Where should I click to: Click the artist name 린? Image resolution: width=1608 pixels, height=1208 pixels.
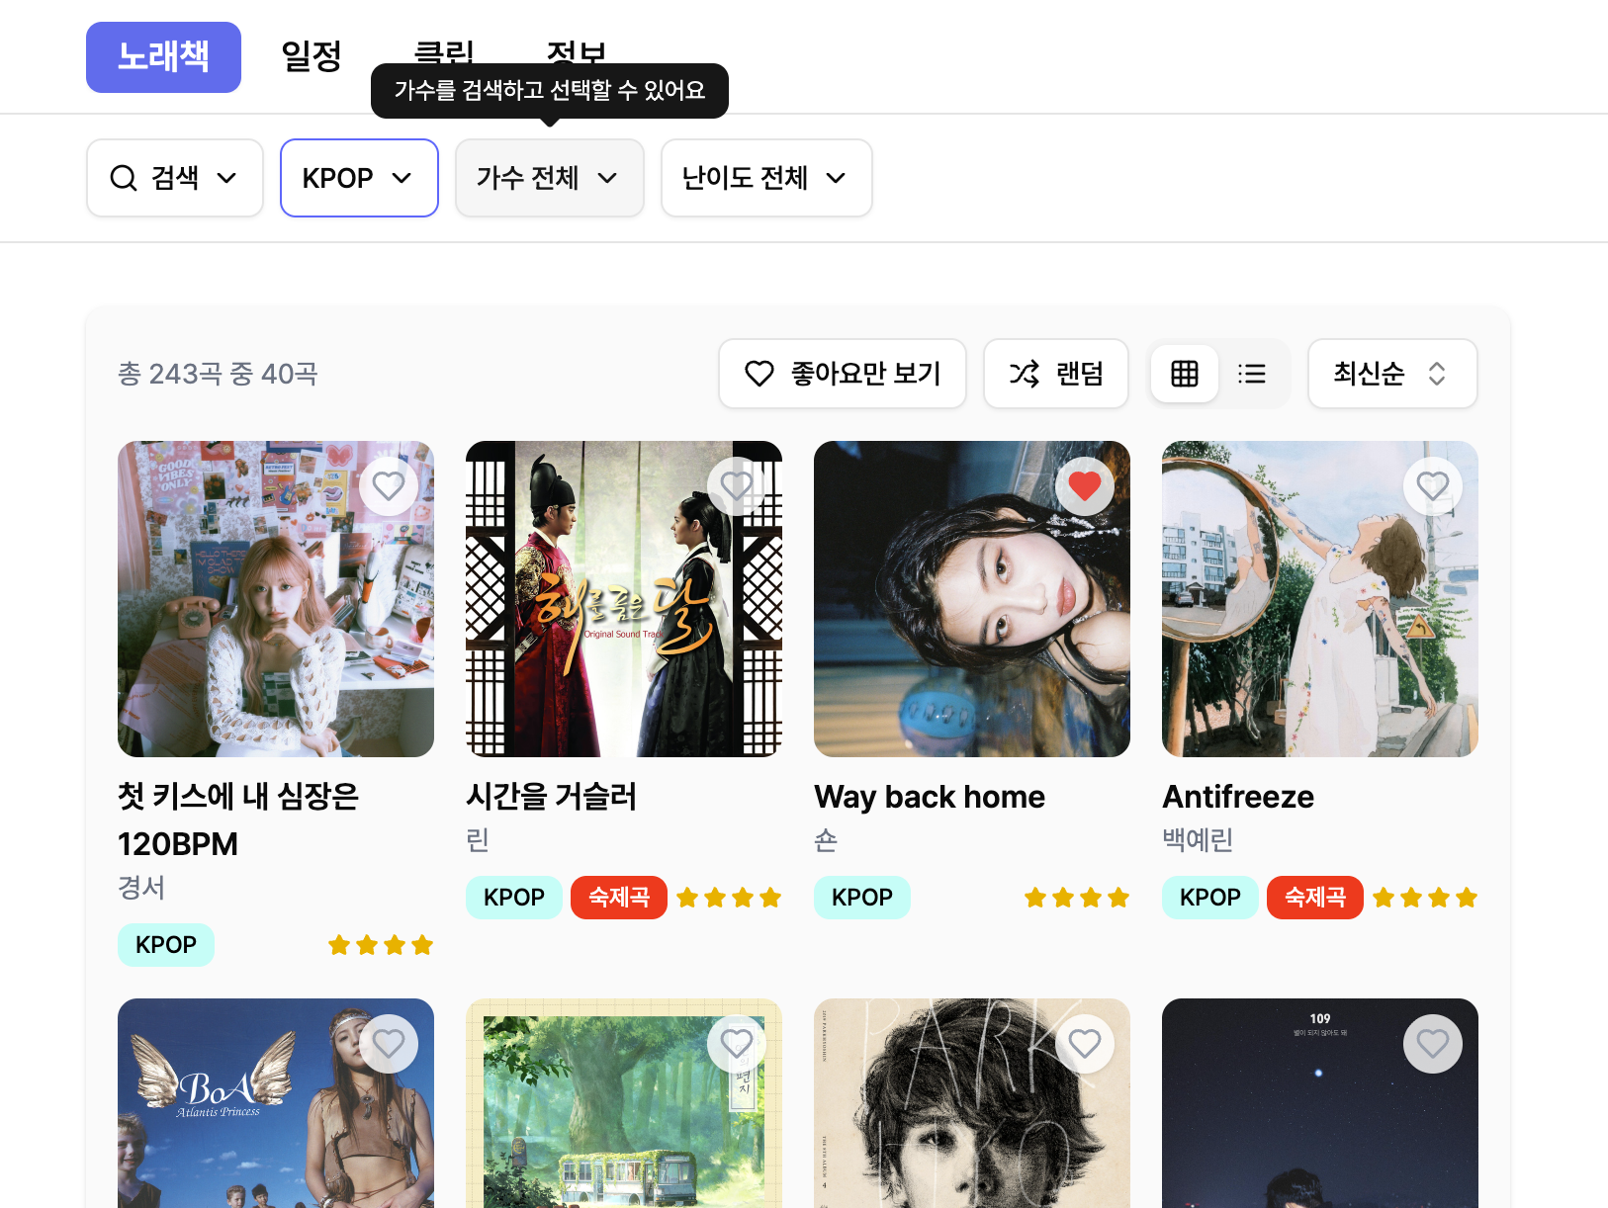tap(478, 840)
